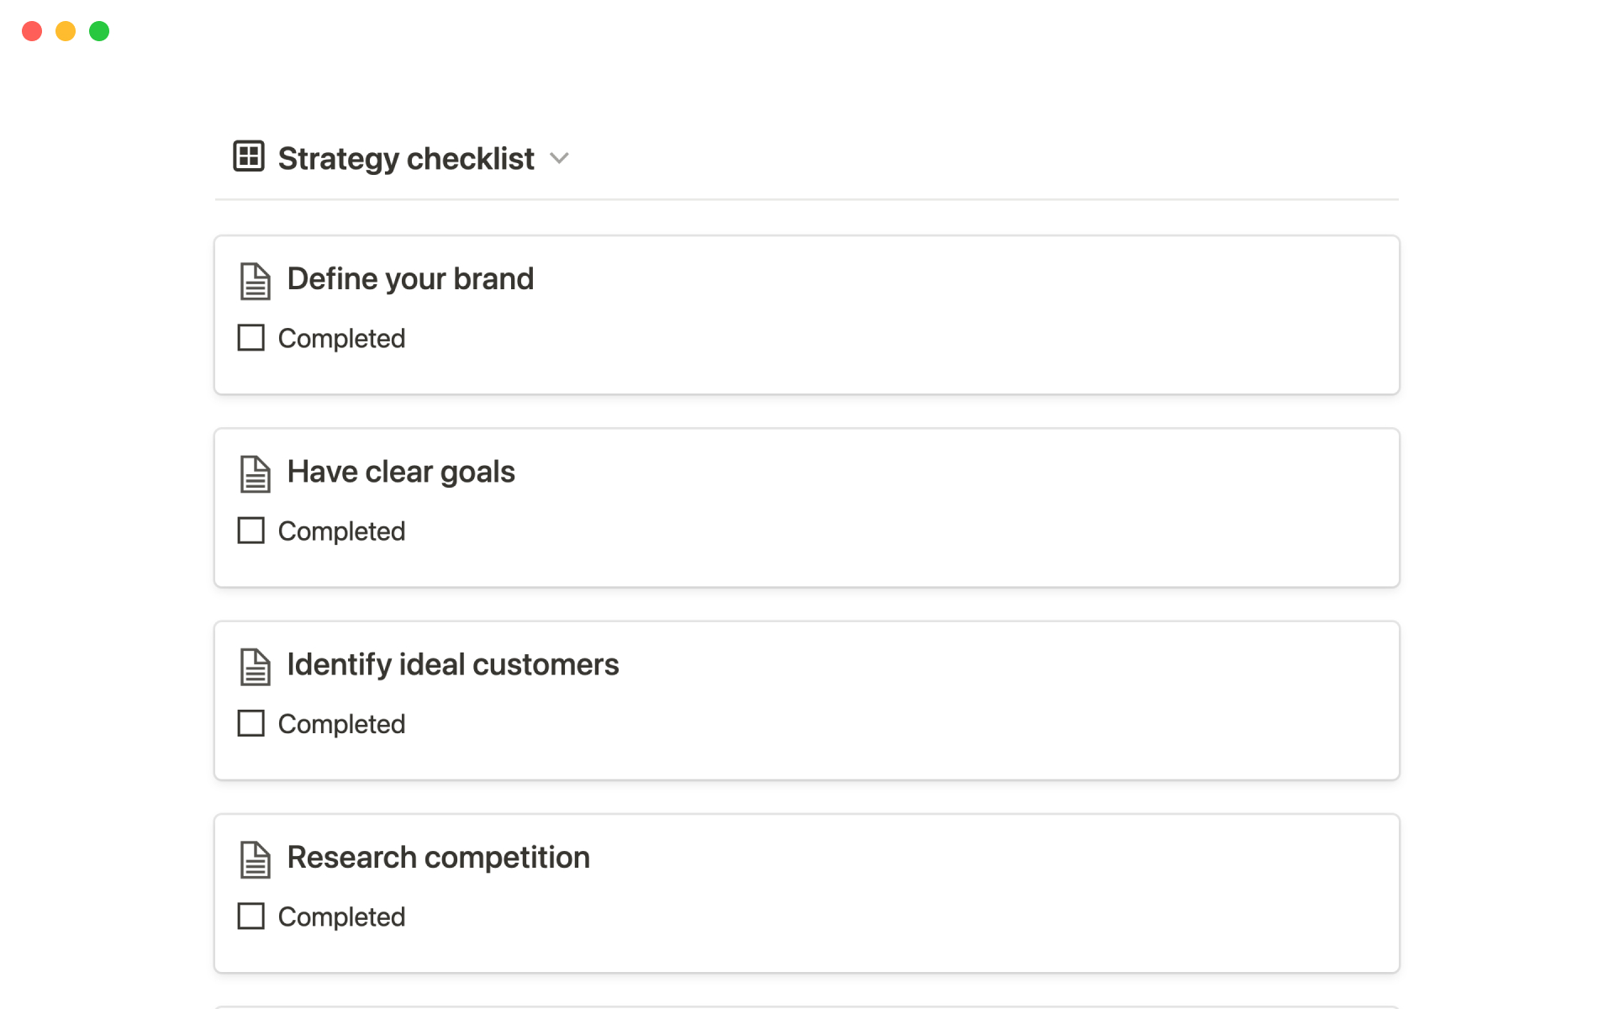Click the Completed label under Research competition
Image resolution: width=1614 pixels, height=1009 pixels.
[x=341, y=917]
